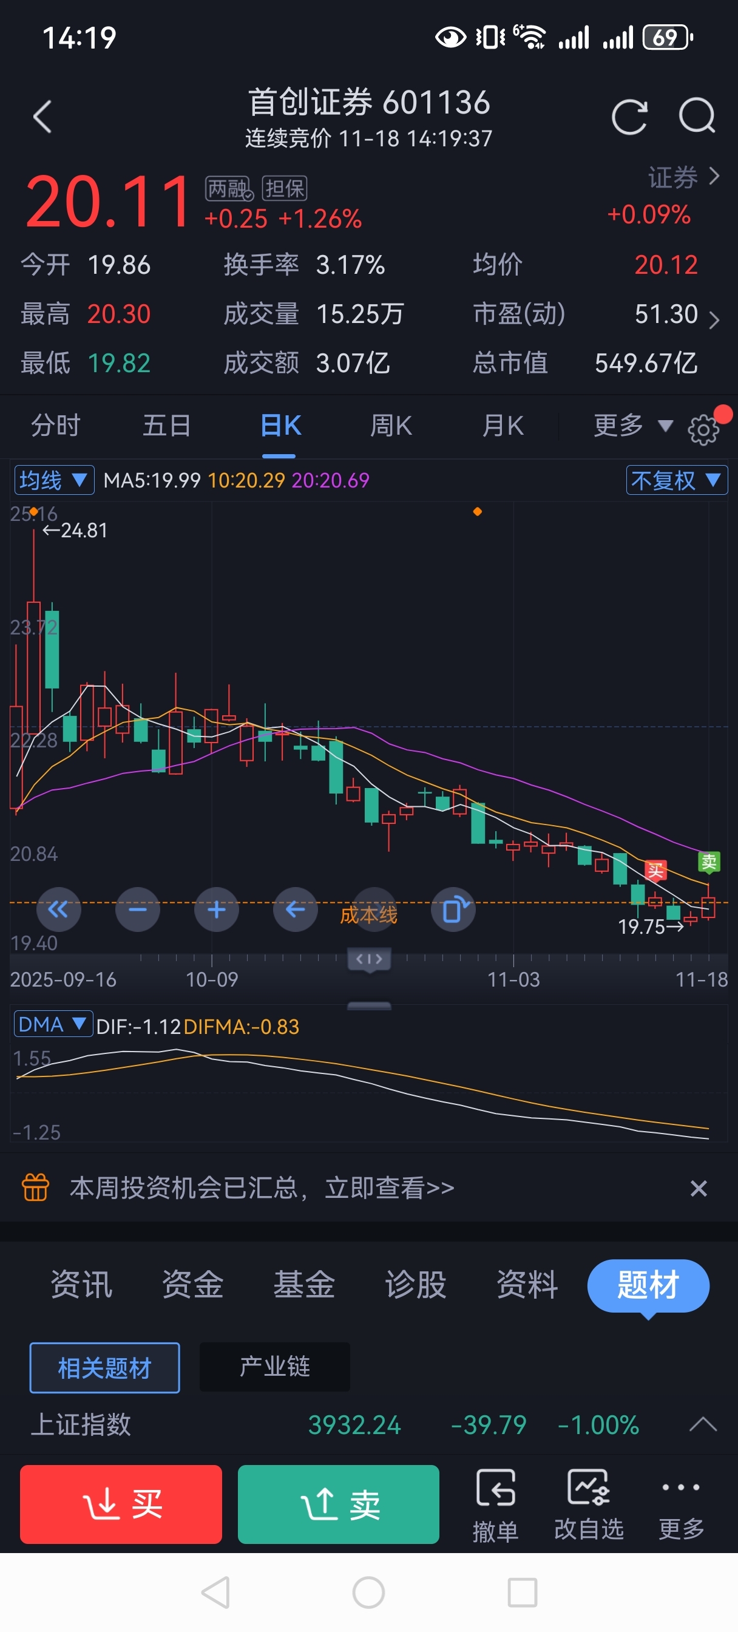Tap the DIF:-1.12 indicator value
Screen dimensions: 738x1632
pyautogui.click(x=139, y=1026)
